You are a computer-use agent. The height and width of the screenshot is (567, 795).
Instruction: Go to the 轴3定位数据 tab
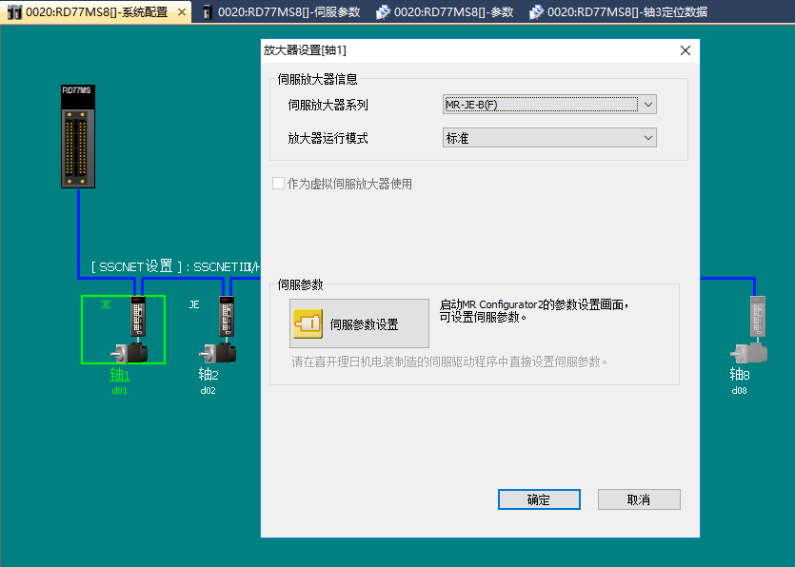click(626, 12)
